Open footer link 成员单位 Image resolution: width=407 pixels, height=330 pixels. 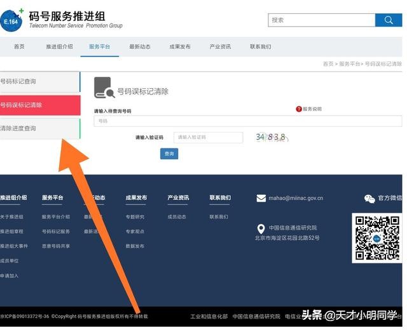pyautogui.click(x=10, y=261)
